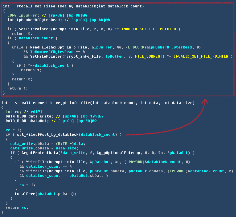Click set_fileoffset_by_datablock call in second function
This screenshot has width=236, height=217.
tap(48, 135)
